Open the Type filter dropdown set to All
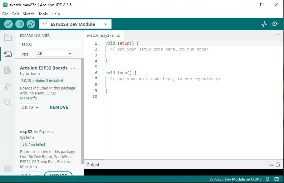This screenshot has height=183, width=284. click(x=54, y=54)
